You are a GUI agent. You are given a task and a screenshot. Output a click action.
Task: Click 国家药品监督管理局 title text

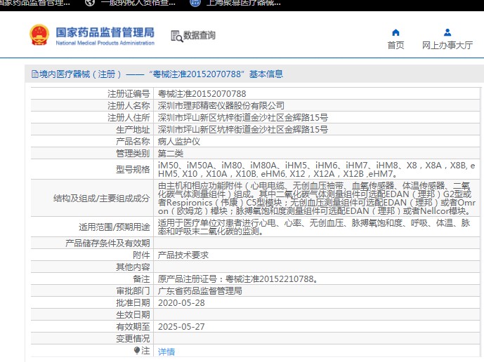pos(105,32)
